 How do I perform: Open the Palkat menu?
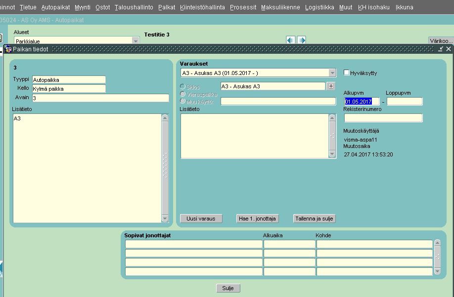click(167, 7)
